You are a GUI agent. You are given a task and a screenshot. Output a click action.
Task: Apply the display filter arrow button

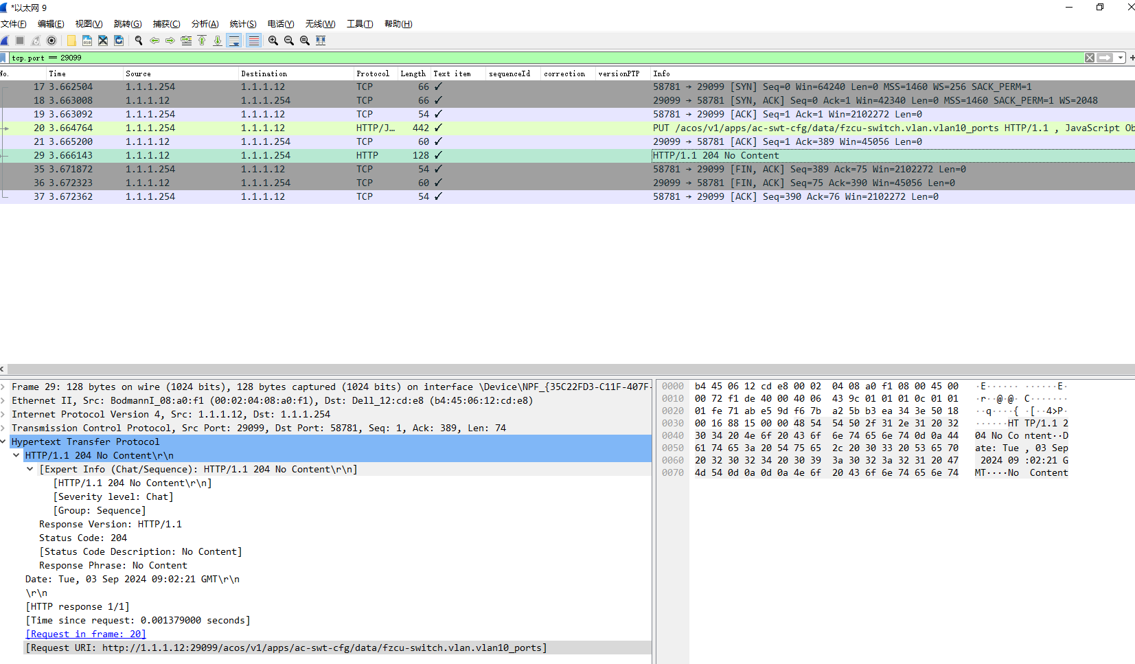pyautogui.click(x=1105, y=58)
